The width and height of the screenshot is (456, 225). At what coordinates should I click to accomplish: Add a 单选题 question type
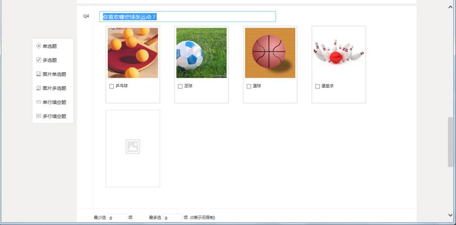tap(47, 46)
